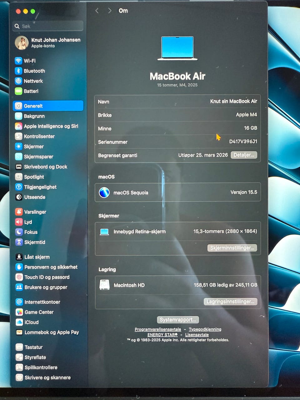
Task: Open Programvarelisensavtale link
Action: coord(158,329)
